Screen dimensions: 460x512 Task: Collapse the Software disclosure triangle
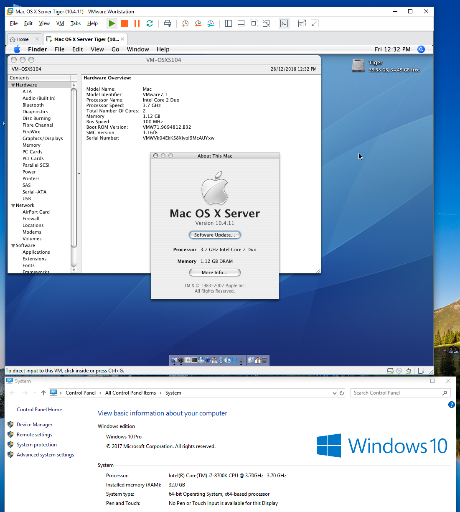pyautogui.click(x=13, y=246)
